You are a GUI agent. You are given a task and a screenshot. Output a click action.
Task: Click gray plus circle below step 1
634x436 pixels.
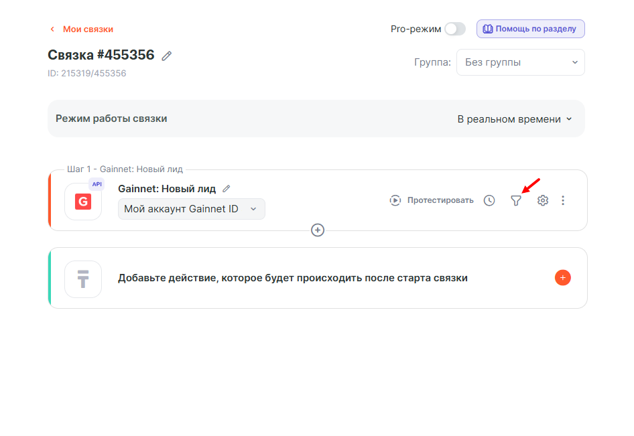pyautogui.click(x=318, y=230)
